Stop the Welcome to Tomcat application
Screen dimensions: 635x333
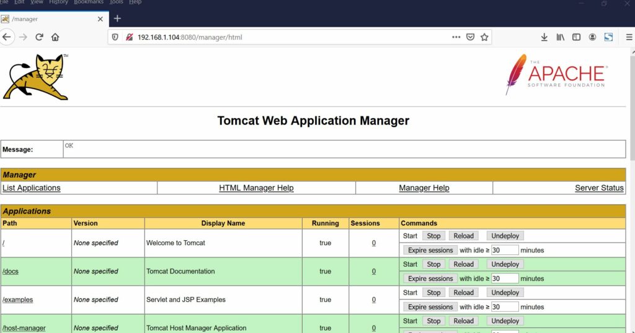pos(433,236)
